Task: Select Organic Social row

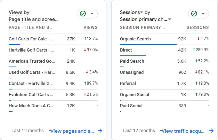Action: pyautogui.click(x=164, y=95)
